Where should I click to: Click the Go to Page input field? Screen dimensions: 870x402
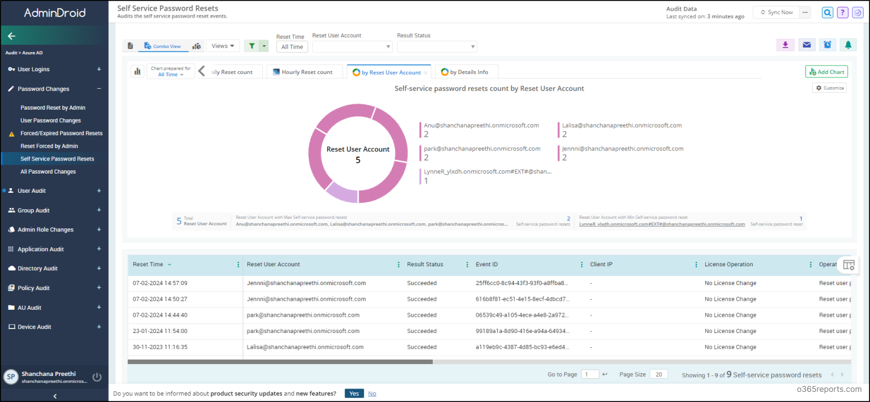point(590,374)
